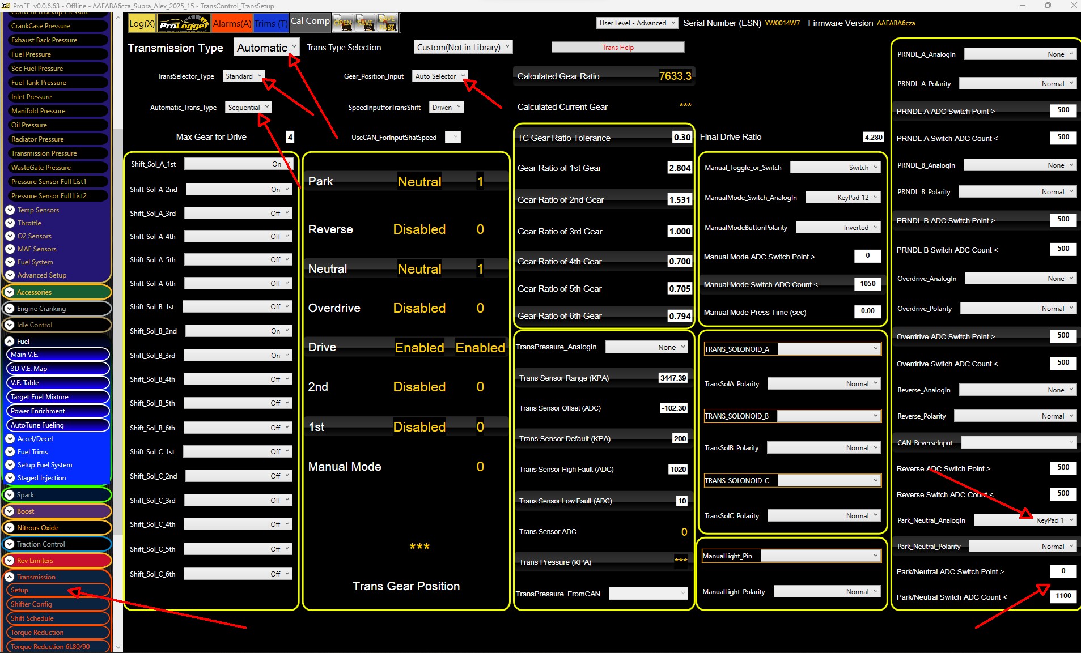The image size is (1081, 653).
Task: Click the Trans Help button
Action: coord(618,48)
